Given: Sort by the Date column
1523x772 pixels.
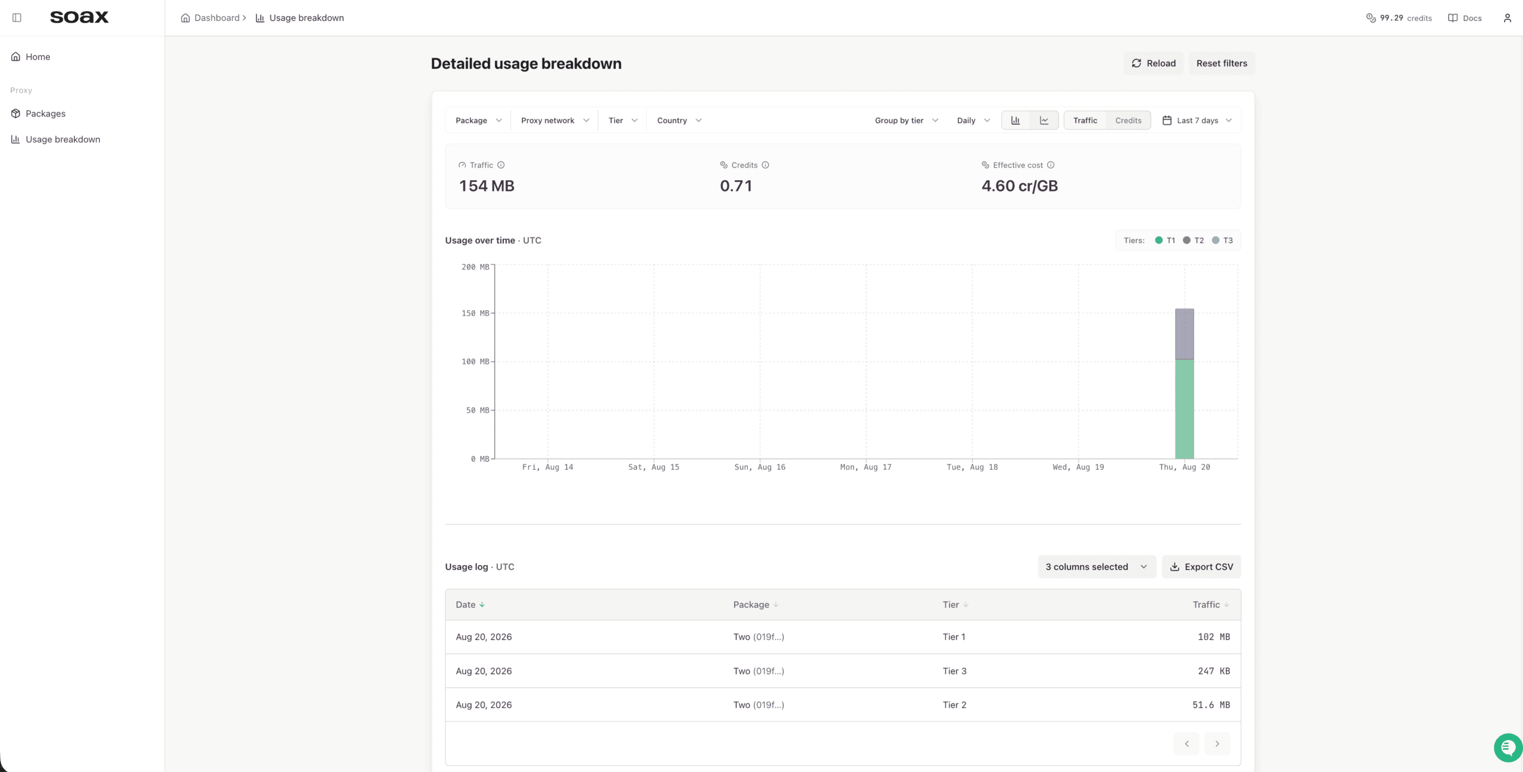Looking at the screenshot, I should click(470, 604).
